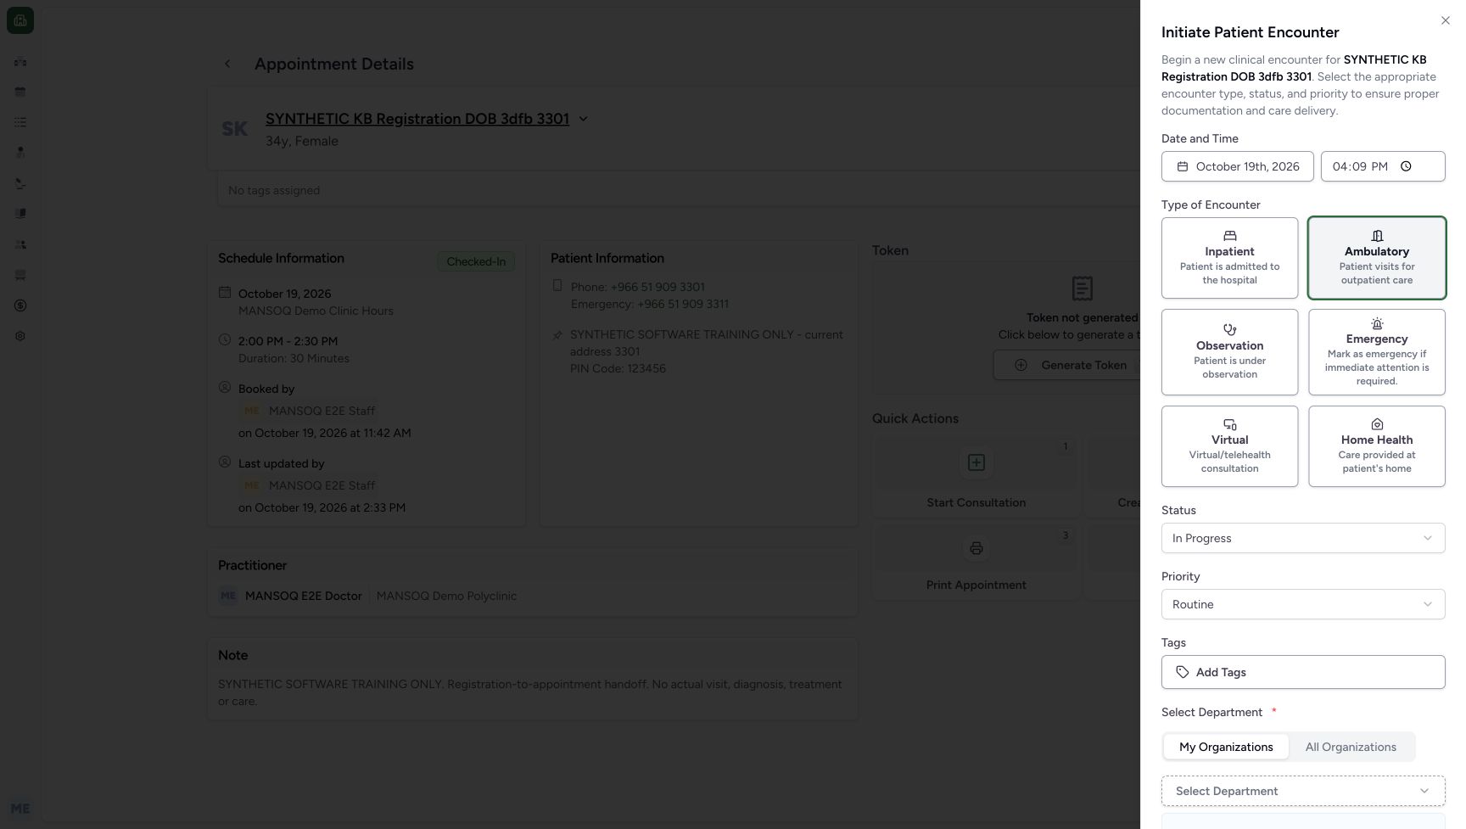This screenshot has height=829, width=1466.
Task: Click 'MANSOQ Demo Polyclinic' text
Action: (x=446, y=596)
